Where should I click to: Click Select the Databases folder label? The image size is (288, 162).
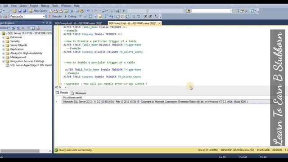point(16,37)
